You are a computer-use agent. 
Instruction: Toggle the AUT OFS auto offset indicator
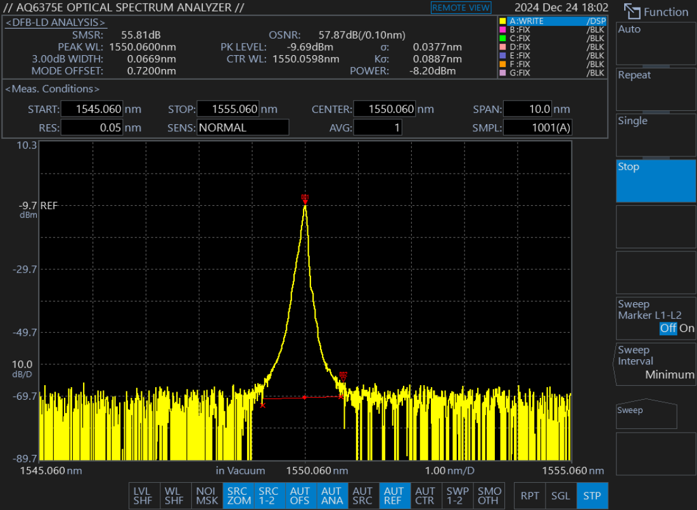[x=300, y=495]
